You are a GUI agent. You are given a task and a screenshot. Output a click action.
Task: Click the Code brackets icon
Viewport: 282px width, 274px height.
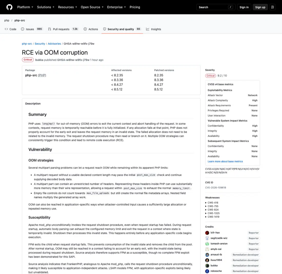point(6,29)
